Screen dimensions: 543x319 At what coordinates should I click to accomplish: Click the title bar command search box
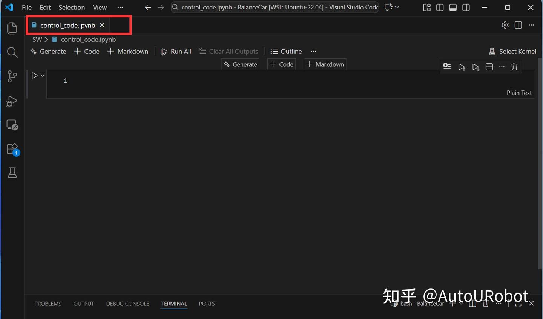tap(275, 7)
